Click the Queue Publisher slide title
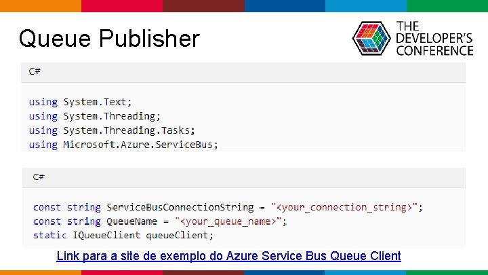488x275 pixels. click(x=109, y=38)
